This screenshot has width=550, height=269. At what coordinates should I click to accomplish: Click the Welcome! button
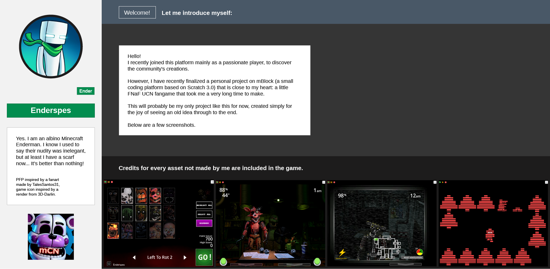click(x=137, y=13)
